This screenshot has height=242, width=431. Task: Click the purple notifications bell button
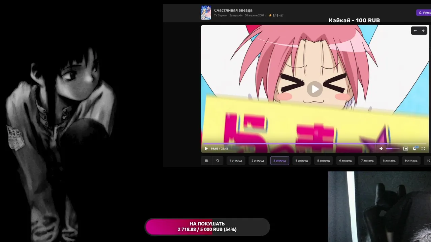(424, 13)
